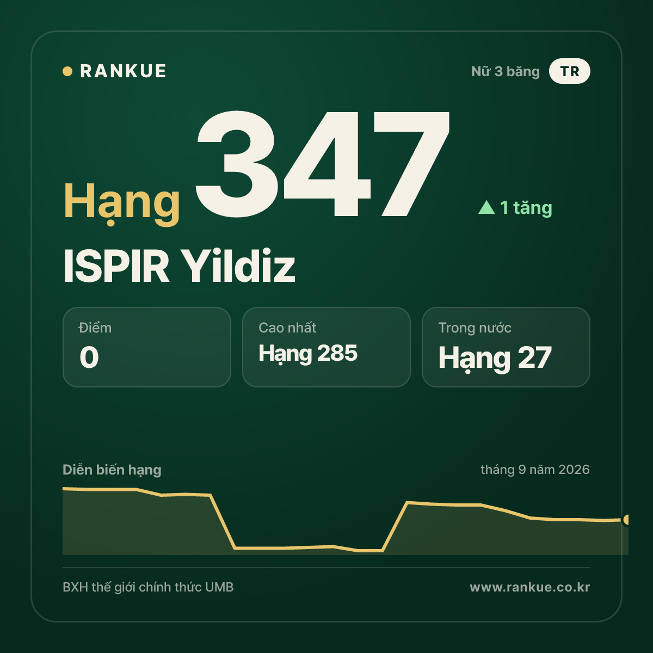Click the points value 0
Viewport: 653px width, 653px height.
[89, 358]
